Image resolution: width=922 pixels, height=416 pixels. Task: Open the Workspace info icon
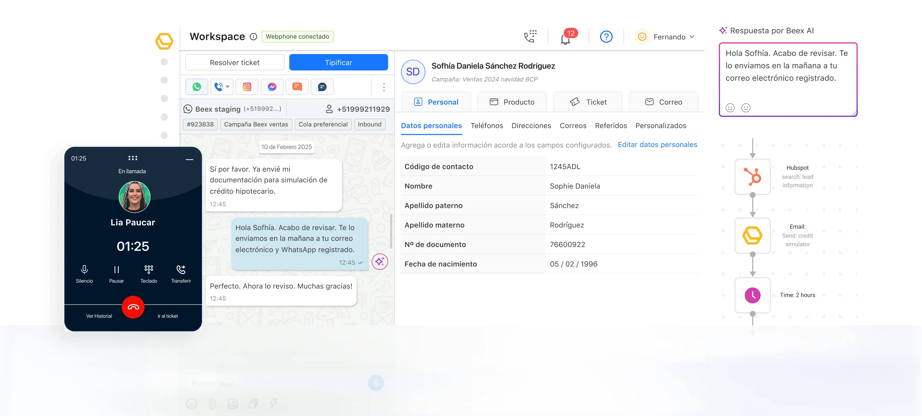point(253,36)
